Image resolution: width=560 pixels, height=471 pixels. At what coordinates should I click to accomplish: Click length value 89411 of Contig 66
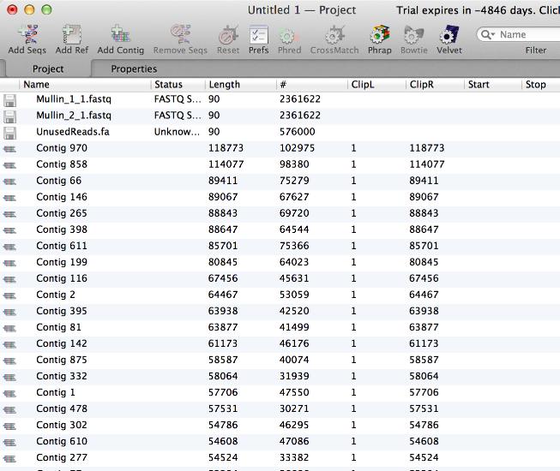coord(223,181)
